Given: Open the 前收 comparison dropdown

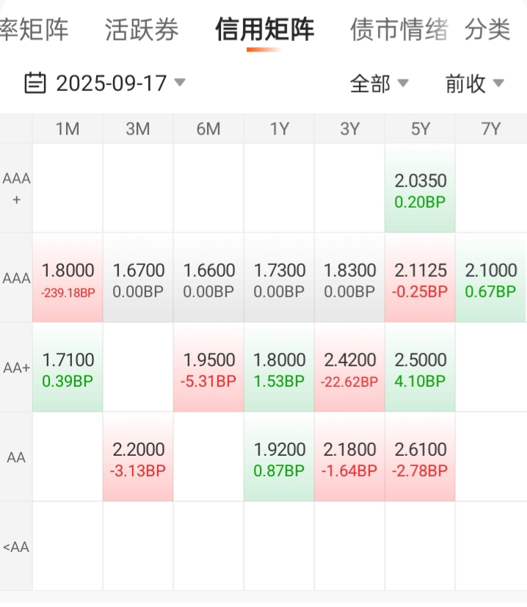Looking at the screenshot, I should [x=474, y=83].
